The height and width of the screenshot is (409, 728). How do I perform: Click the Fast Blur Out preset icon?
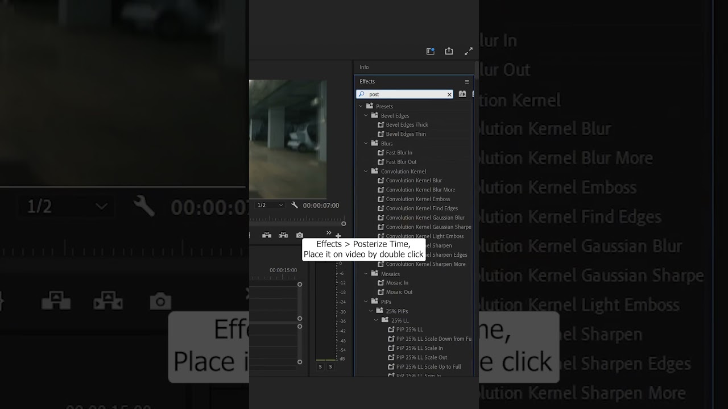point(381,162)
